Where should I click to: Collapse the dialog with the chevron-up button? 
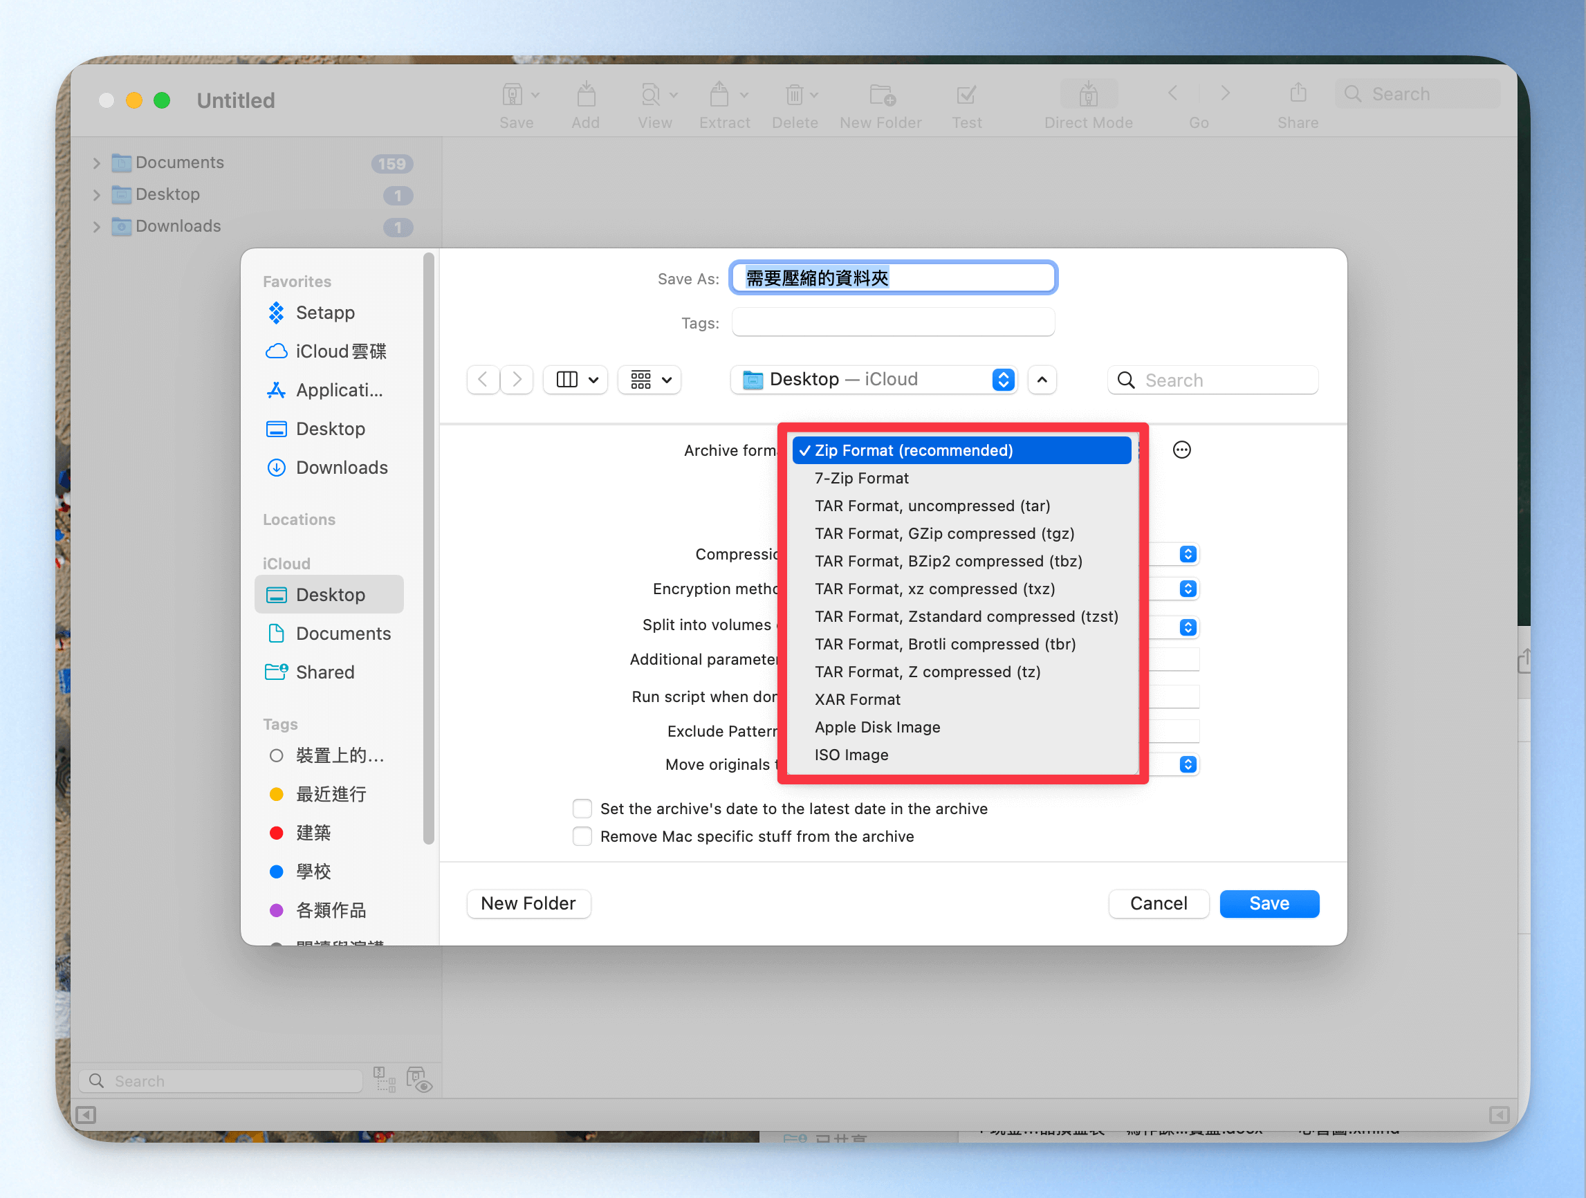(x=1042, y=379)
